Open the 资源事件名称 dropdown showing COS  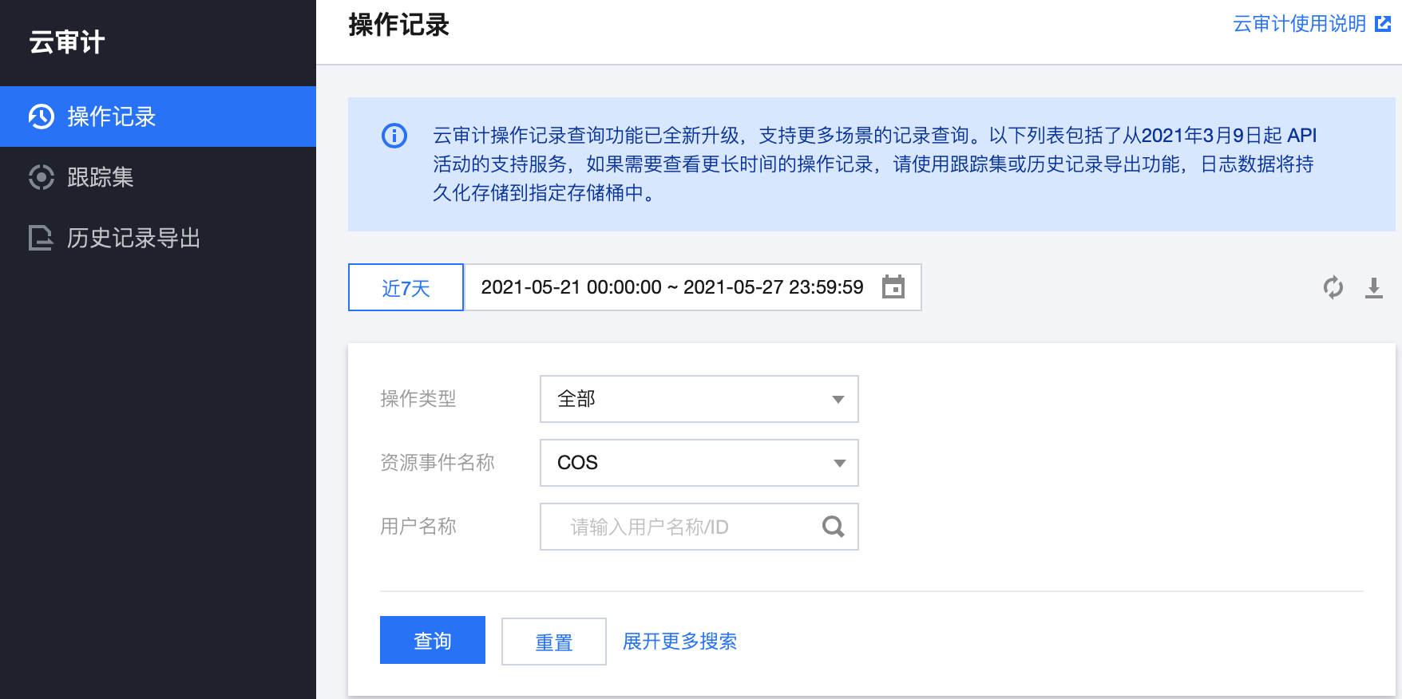(x=699, y=463)
